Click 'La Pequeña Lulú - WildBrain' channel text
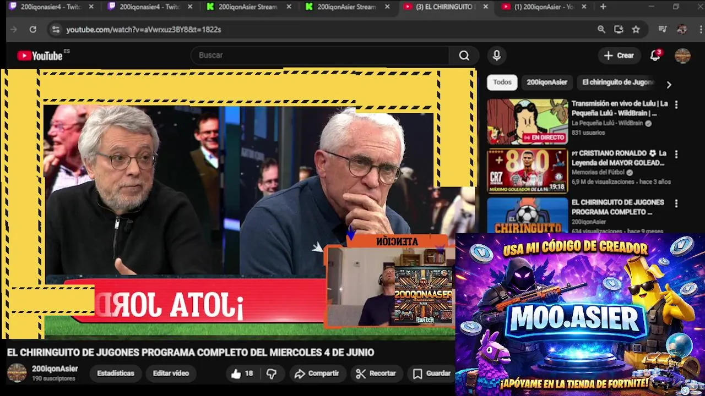Screen dimensions: 705x396 607,124
